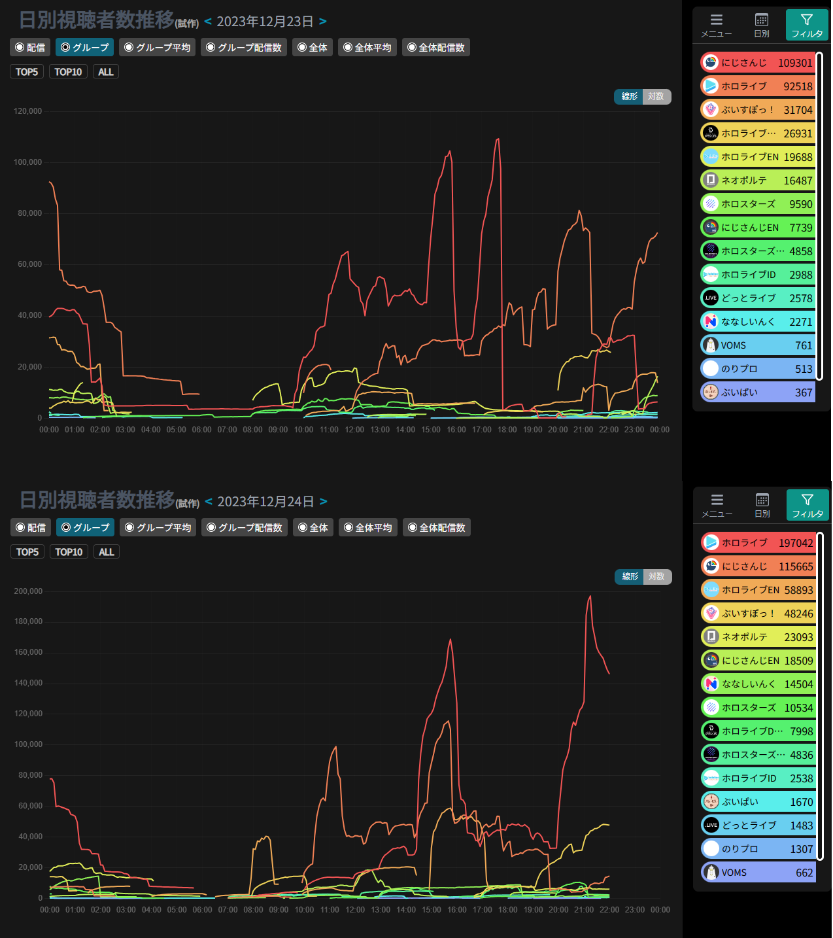Click TOP5 button on the 12月23日 chart
Viewport: 833px width, 938px height.
point(27,72)
